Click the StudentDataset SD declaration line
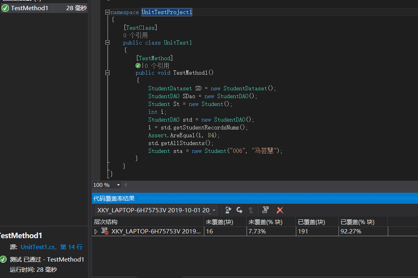This screenshot has width=418, height=278. pyautogui.click(x=212, y=88)
